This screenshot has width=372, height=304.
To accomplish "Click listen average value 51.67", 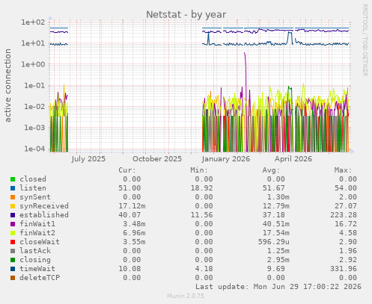I will (x=273, y=188).
